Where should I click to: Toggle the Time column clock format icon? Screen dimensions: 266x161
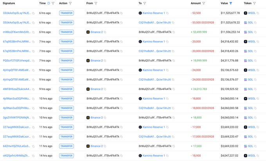pos(49,3)
